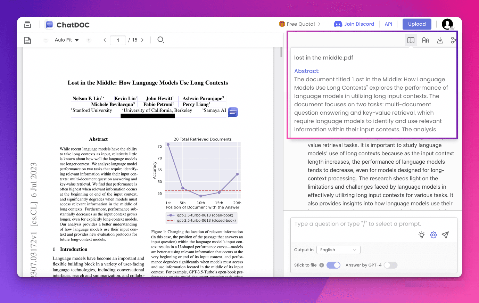Image resolution: width=479 pixels, height=303 pixels.
Task: Click the document outline icon
Action: tap(27, 40)
